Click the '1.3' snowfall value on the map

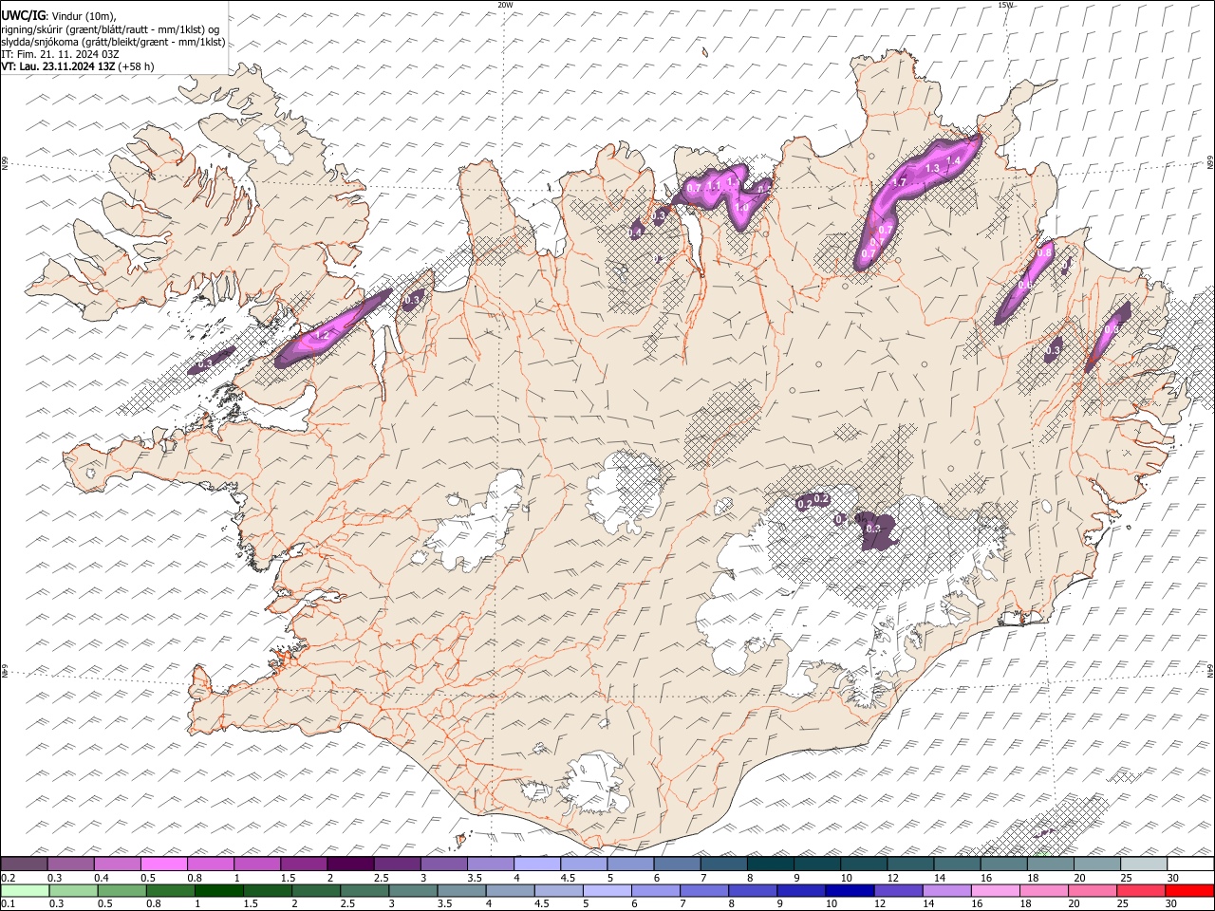coord(931,169)
